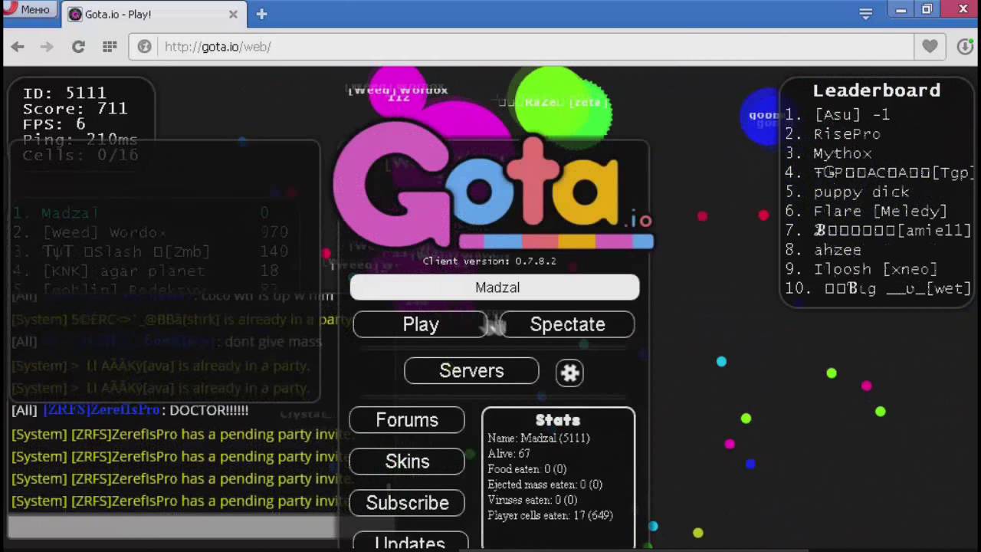Click leaderboard entry Iloosh [xneo]

(x=875, y=269)
